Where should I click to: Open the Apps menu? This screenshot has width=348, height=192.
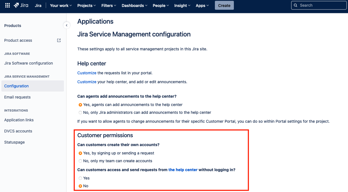[202, 6]
